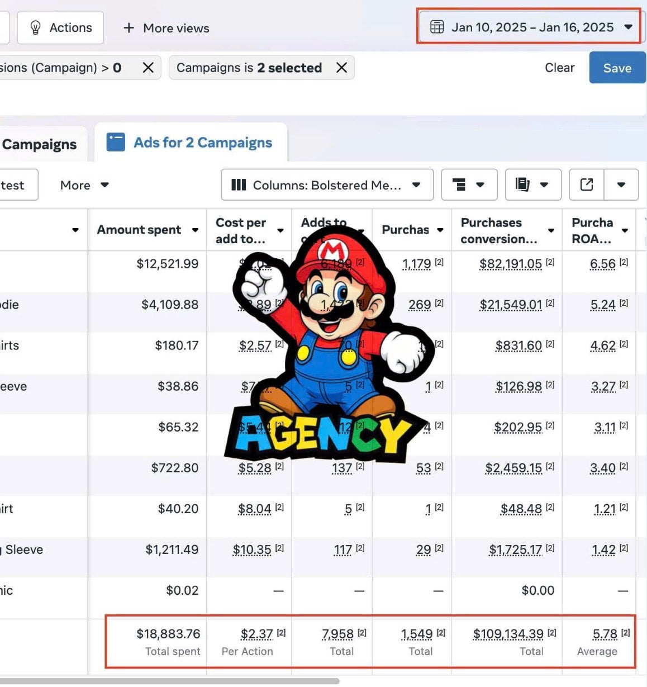Click the 1,179 purchases value

tap(417, 264)
